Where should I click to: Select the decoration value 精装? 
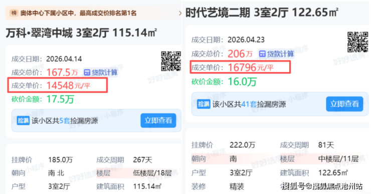pyautogui.click(x=237, y=186)
